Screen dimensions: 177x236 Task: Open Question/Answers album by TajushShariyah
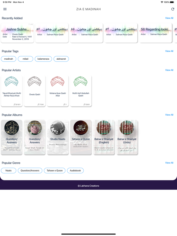(12, 137)
